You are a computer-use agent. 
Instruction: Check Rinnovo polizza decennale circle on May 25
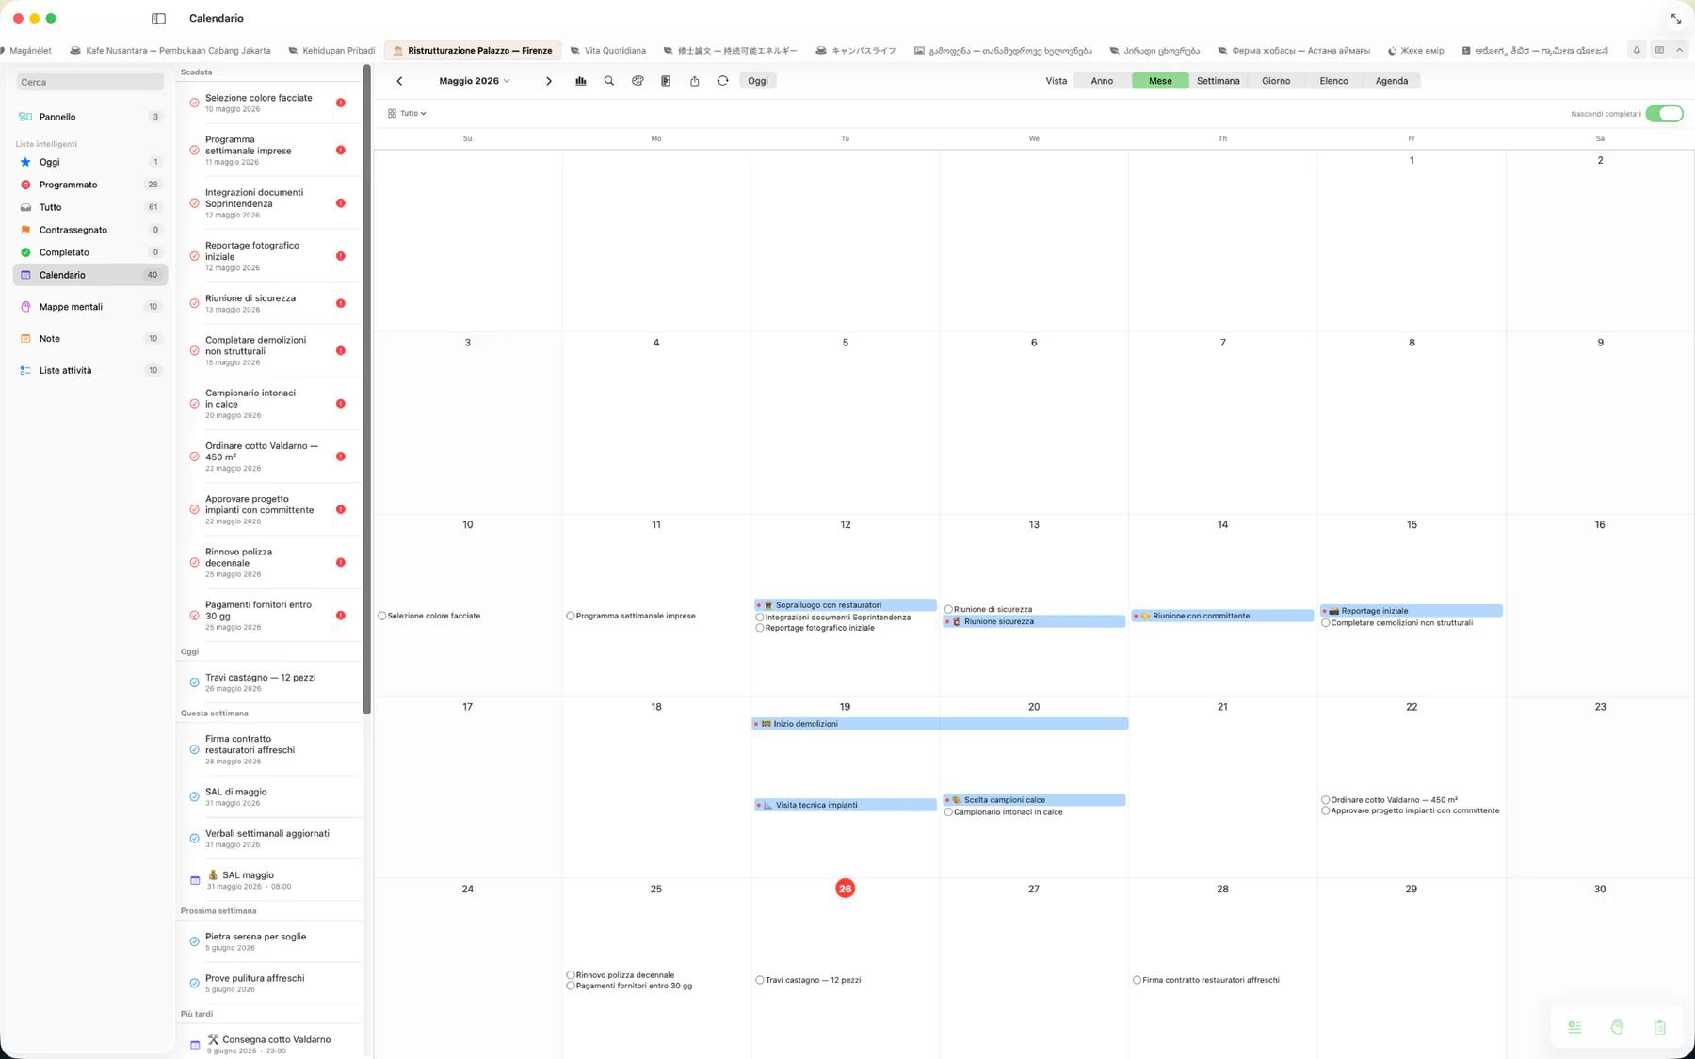pyautogui.click(x=571, y=975)
